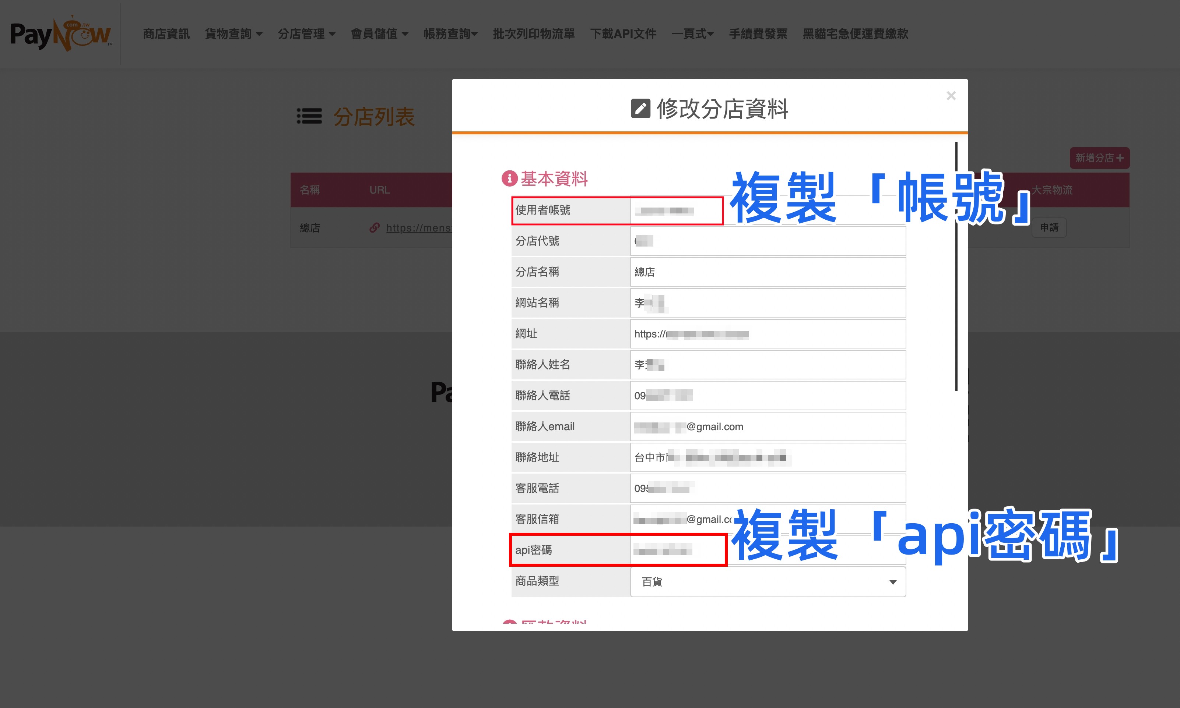Click the 名稱 column header
Image resolution: width=1180 pixels, height=708 pixels.
click(x=310, y=190)
